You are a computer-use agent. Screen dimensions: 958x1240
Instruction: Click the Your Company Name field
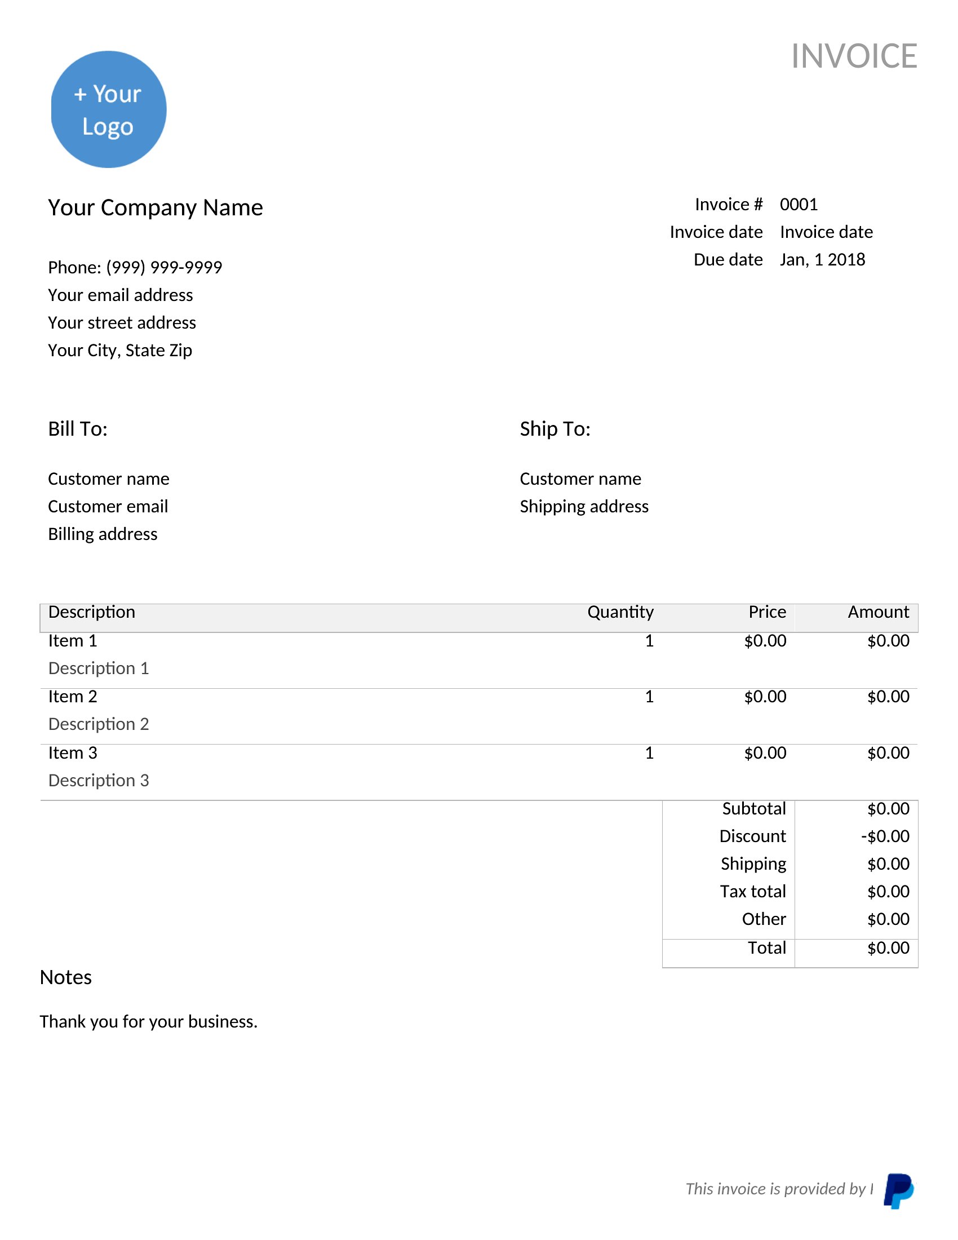click(x=155, y=208)
